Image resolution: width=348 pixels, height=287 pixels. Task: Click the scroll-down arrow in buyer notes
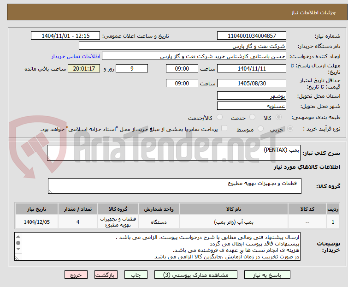click(x=18, y=249)
